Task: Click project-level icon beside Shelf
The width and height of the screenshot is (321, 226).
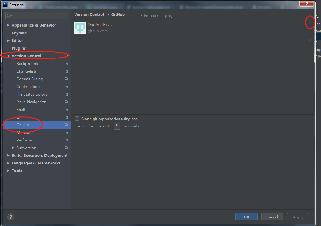Action: pyautogui.click(x=66, y=110)
